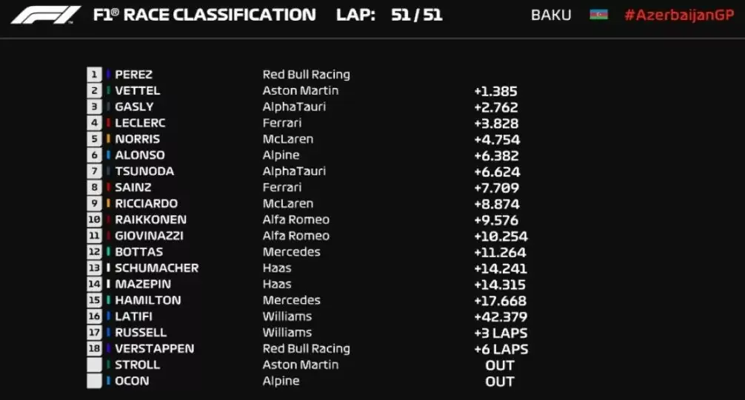Click the +1.385 gap time
This screenshot has height=400, width=745.
tap(495, 91)
